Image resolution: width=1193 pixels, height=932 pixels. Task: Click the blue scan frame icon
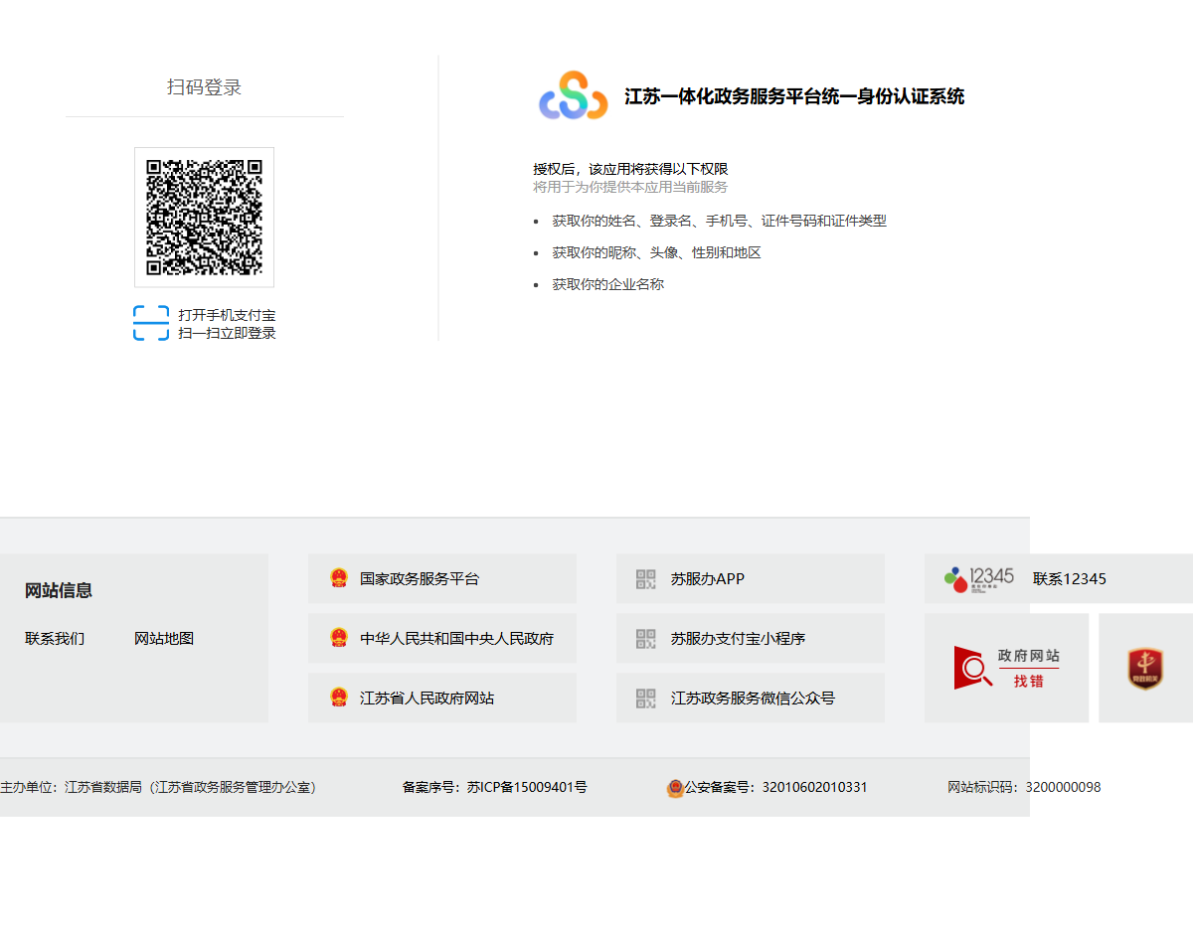pos(151,323)
